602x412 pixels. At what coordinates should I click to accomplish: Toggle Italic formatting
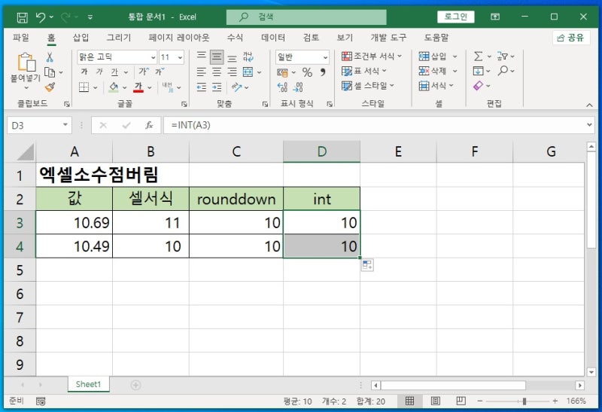coord(99,72)
